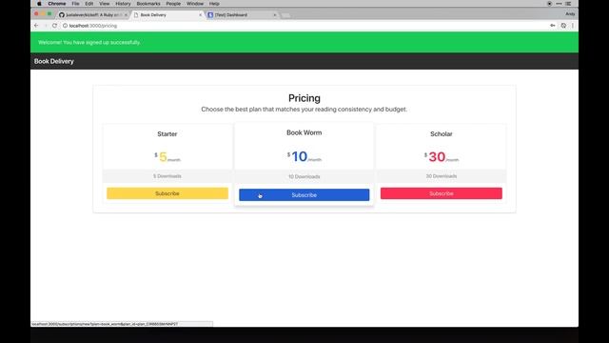Subscribe to the Starter plan
The height and width of the screenshot is (343, 609).
click(167, 193)
